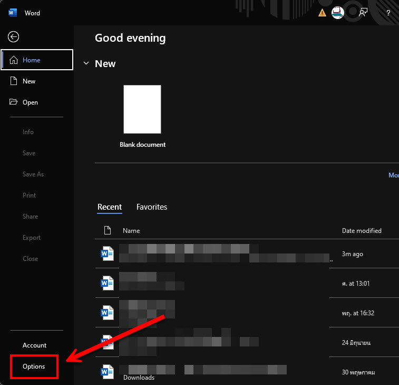The height and width of the screenshot is (385, 399).
Task: Click the 'Blank document' label
Action: (x=142, y=145)
